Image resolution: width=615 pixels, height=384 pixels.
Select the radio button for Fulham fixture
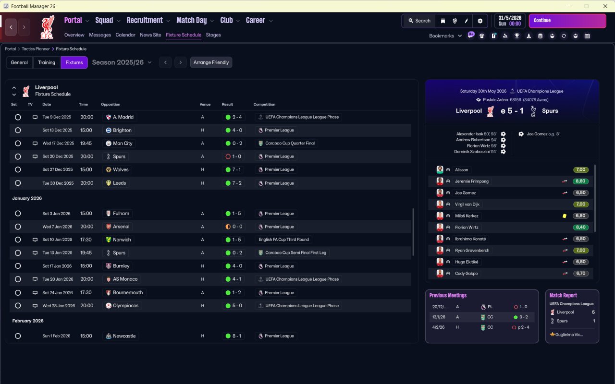coord(18,214)
